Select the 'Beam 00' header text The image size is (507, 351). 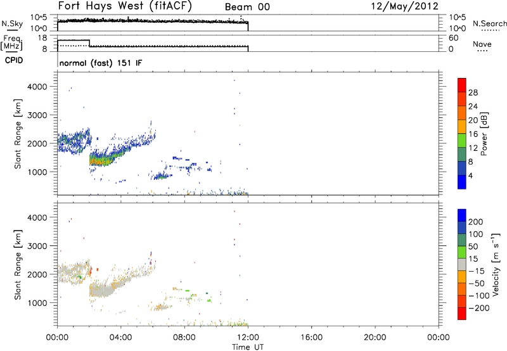coord(247,7)
